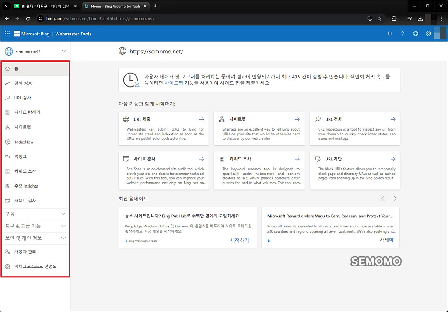Open 키워드 조사 in sidebar
This screenshot has height=312, width=448.
pyautogui.click(x=35, y=171)
